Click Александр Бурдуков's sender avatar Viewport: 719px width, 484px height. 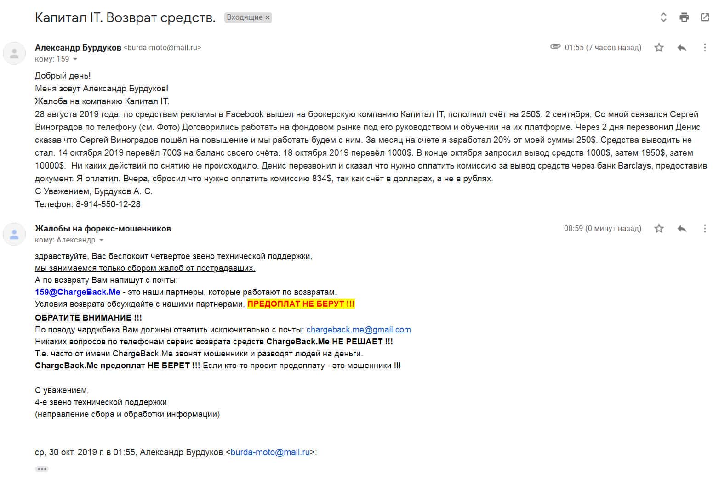(x=14, y=53)
